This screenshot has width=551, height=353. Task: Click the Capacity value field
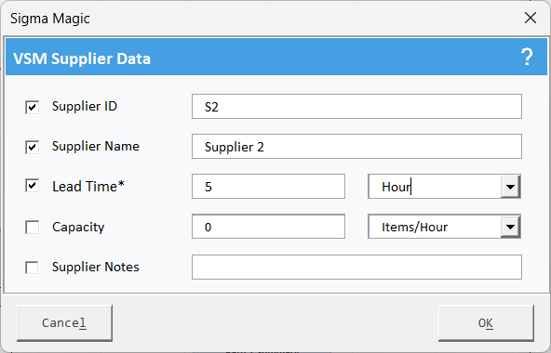click(x=268, y=227)
